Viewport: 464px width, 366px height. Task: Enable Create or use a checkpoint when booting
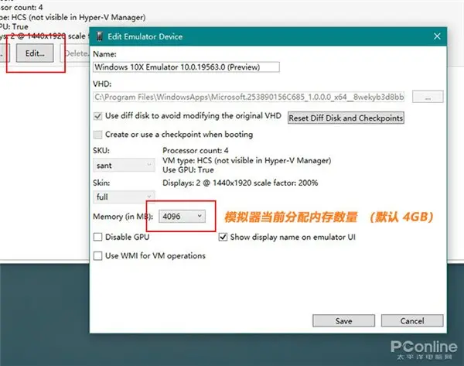[x=98, y=135]
